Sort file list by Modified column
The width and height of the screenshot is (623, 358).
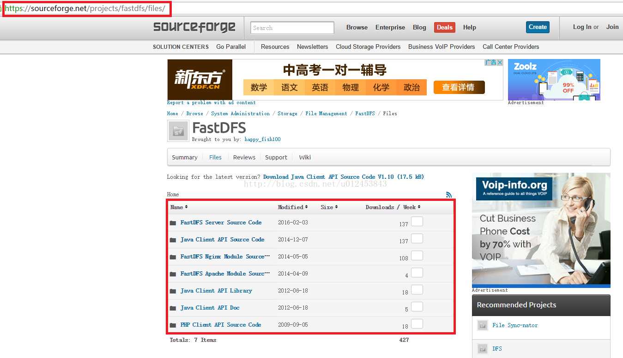coord(292,207)
